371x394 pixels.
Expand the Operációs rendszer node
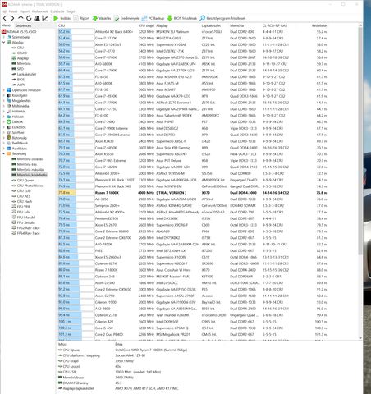click(x=4, y=90)
